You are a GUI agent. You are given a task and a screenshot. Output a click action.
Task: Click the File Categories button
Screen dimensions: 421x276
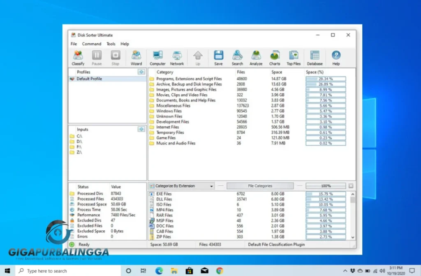point(260,186)
